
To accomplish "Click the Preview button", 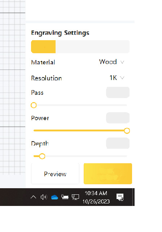I will pos(55,174).
